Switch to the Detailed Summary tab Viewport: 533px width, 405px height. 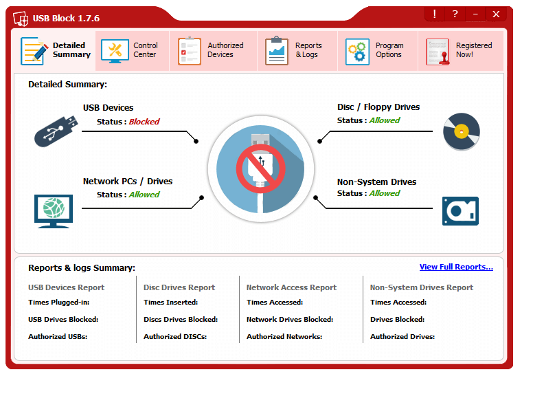55,51
